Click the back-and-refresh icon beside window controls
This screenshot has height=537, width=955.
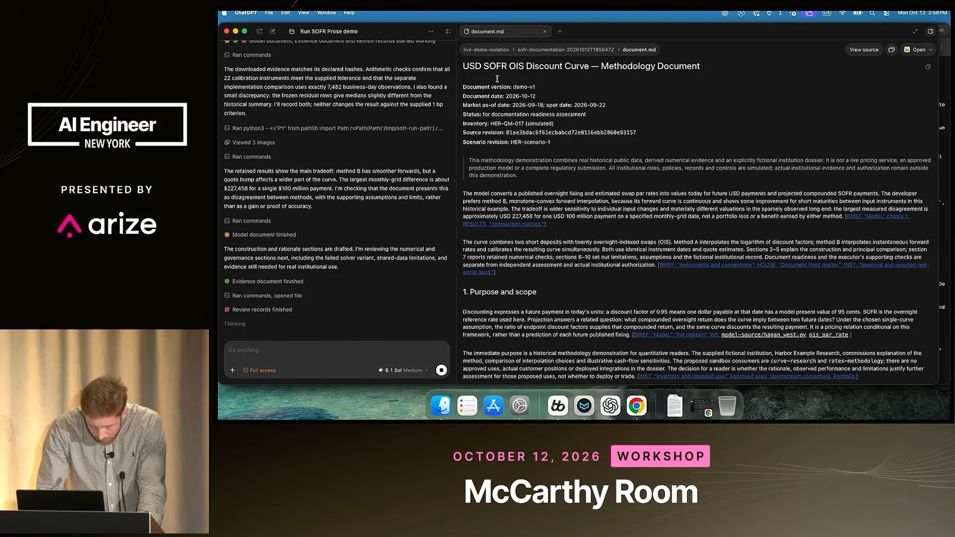point(260,31)
